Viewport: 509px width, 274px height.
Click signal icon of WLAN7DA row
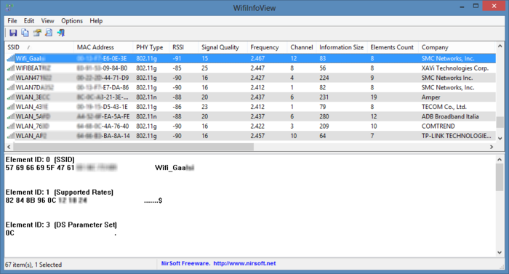tap(11, 88)
